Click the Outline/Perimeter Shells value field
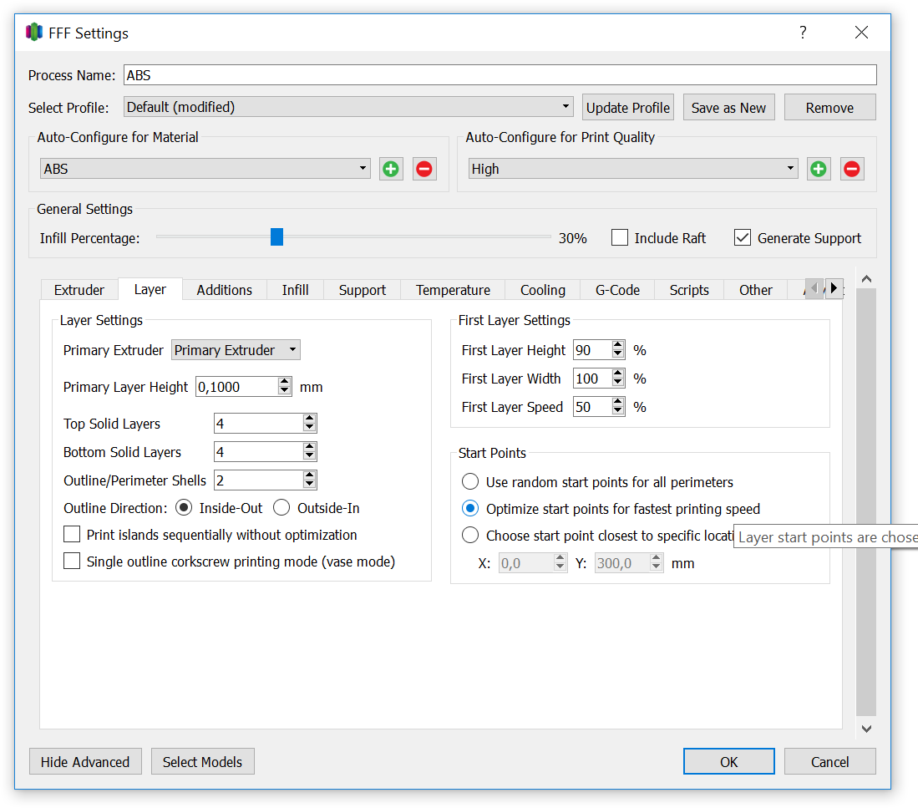 tap(259, 480)
